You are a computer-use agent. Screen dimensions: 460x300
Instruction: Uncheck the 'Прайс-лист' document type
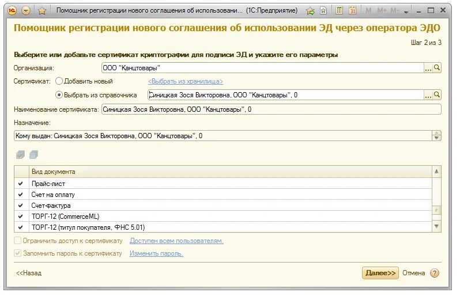tap(21, 184)
